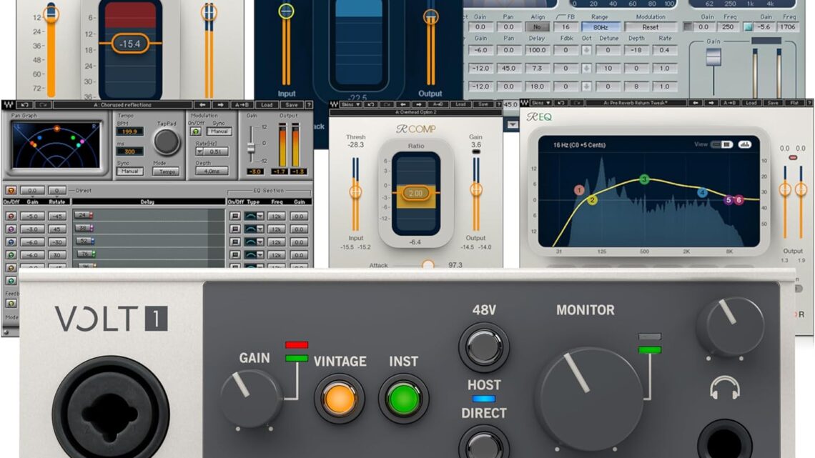Open the Skins dropdown in RComp toolbar
Image resolution: width=815 pixels, height=458 pixels.
(x=350, y=104)
